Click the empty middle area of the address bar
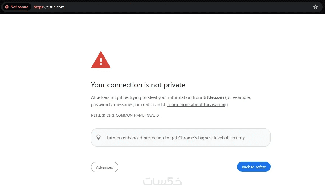Screen dimensions: 325x189 tap(180, 7)
